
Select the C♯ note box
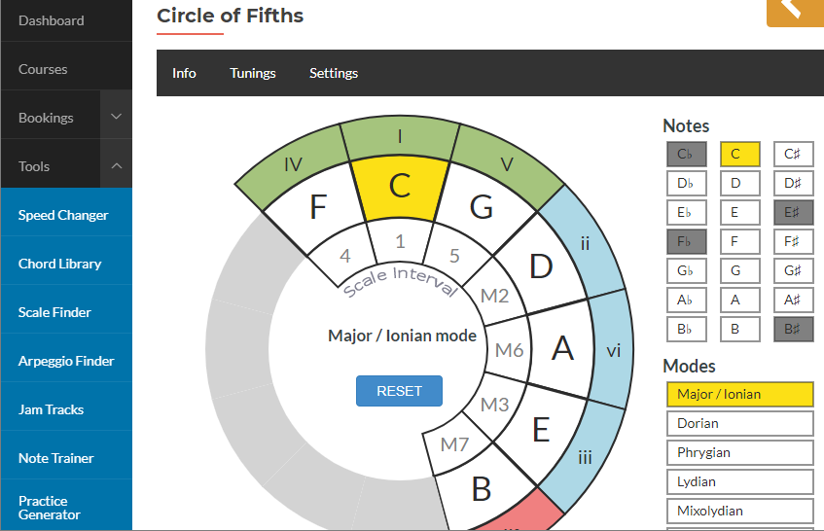click(x=793, y=154)
